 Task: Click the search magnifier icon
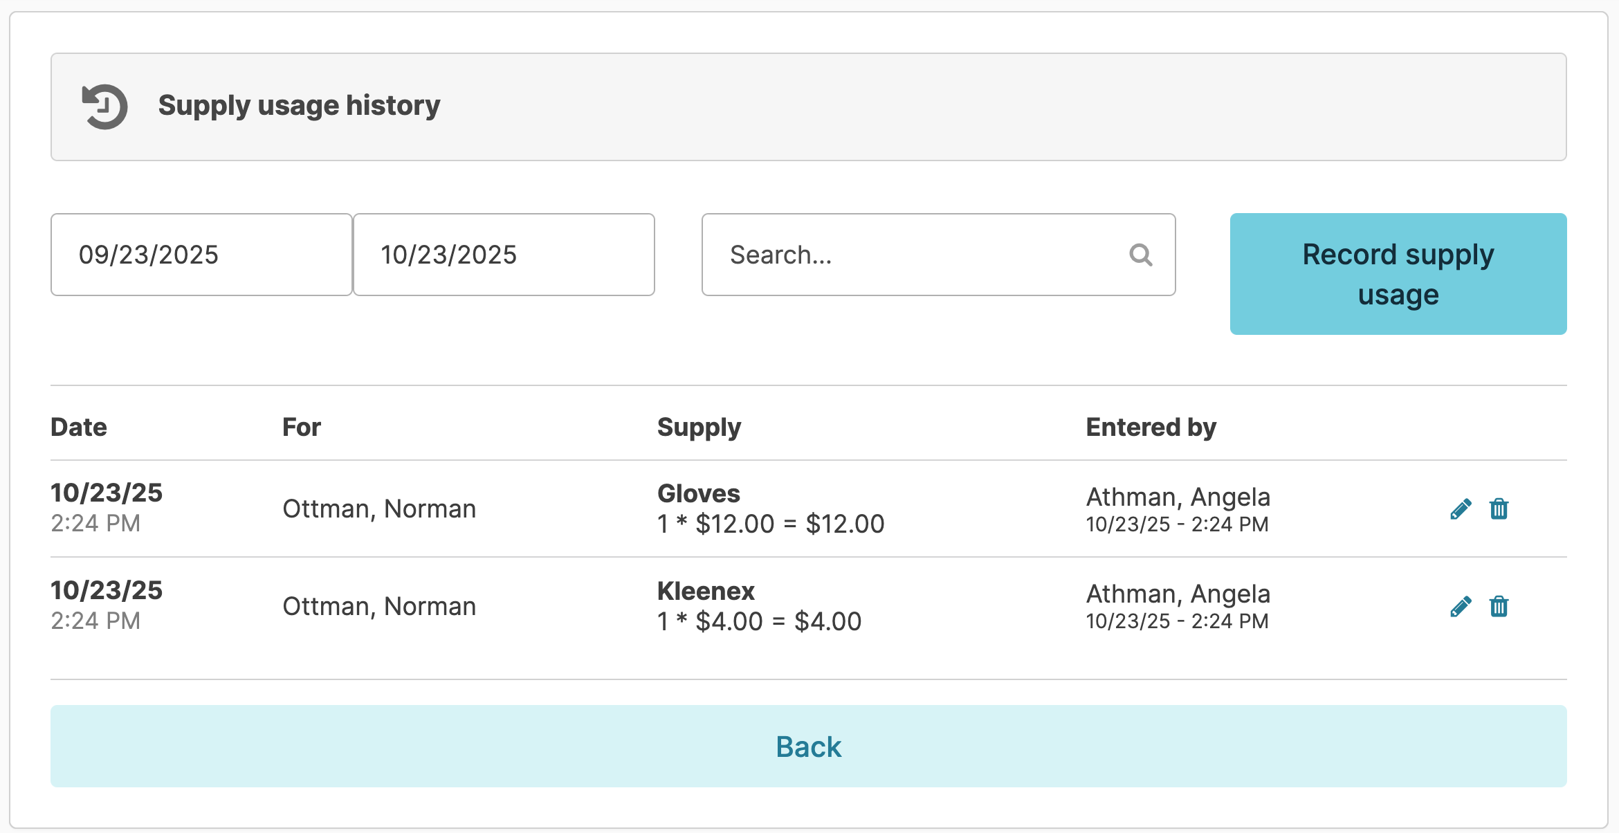1140,255
